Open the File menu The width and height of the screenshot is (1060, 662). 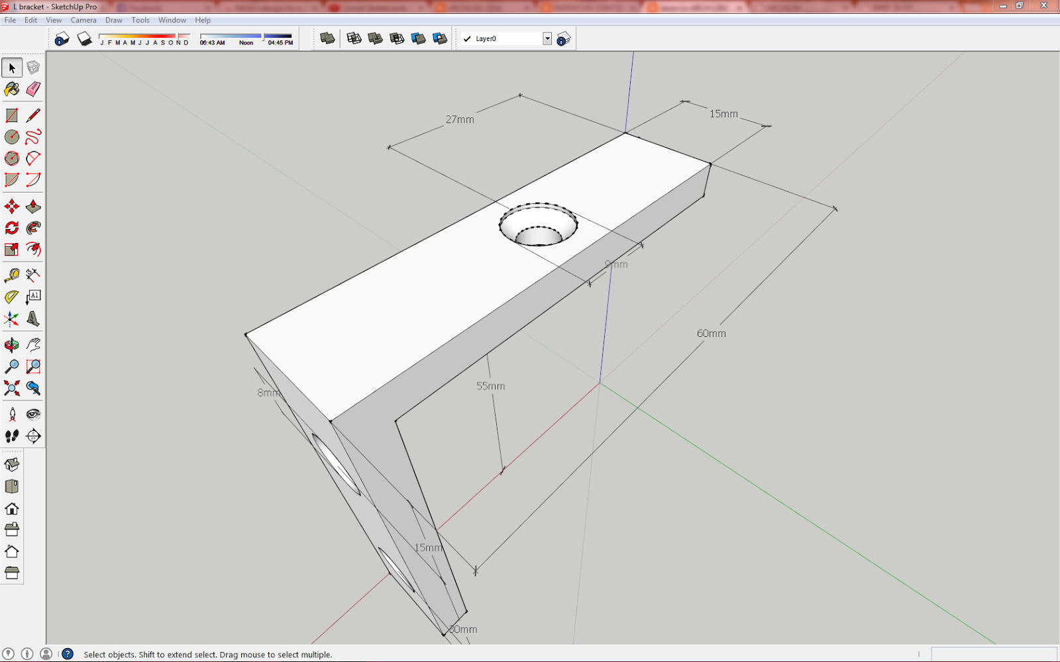[x=10, y=20]
